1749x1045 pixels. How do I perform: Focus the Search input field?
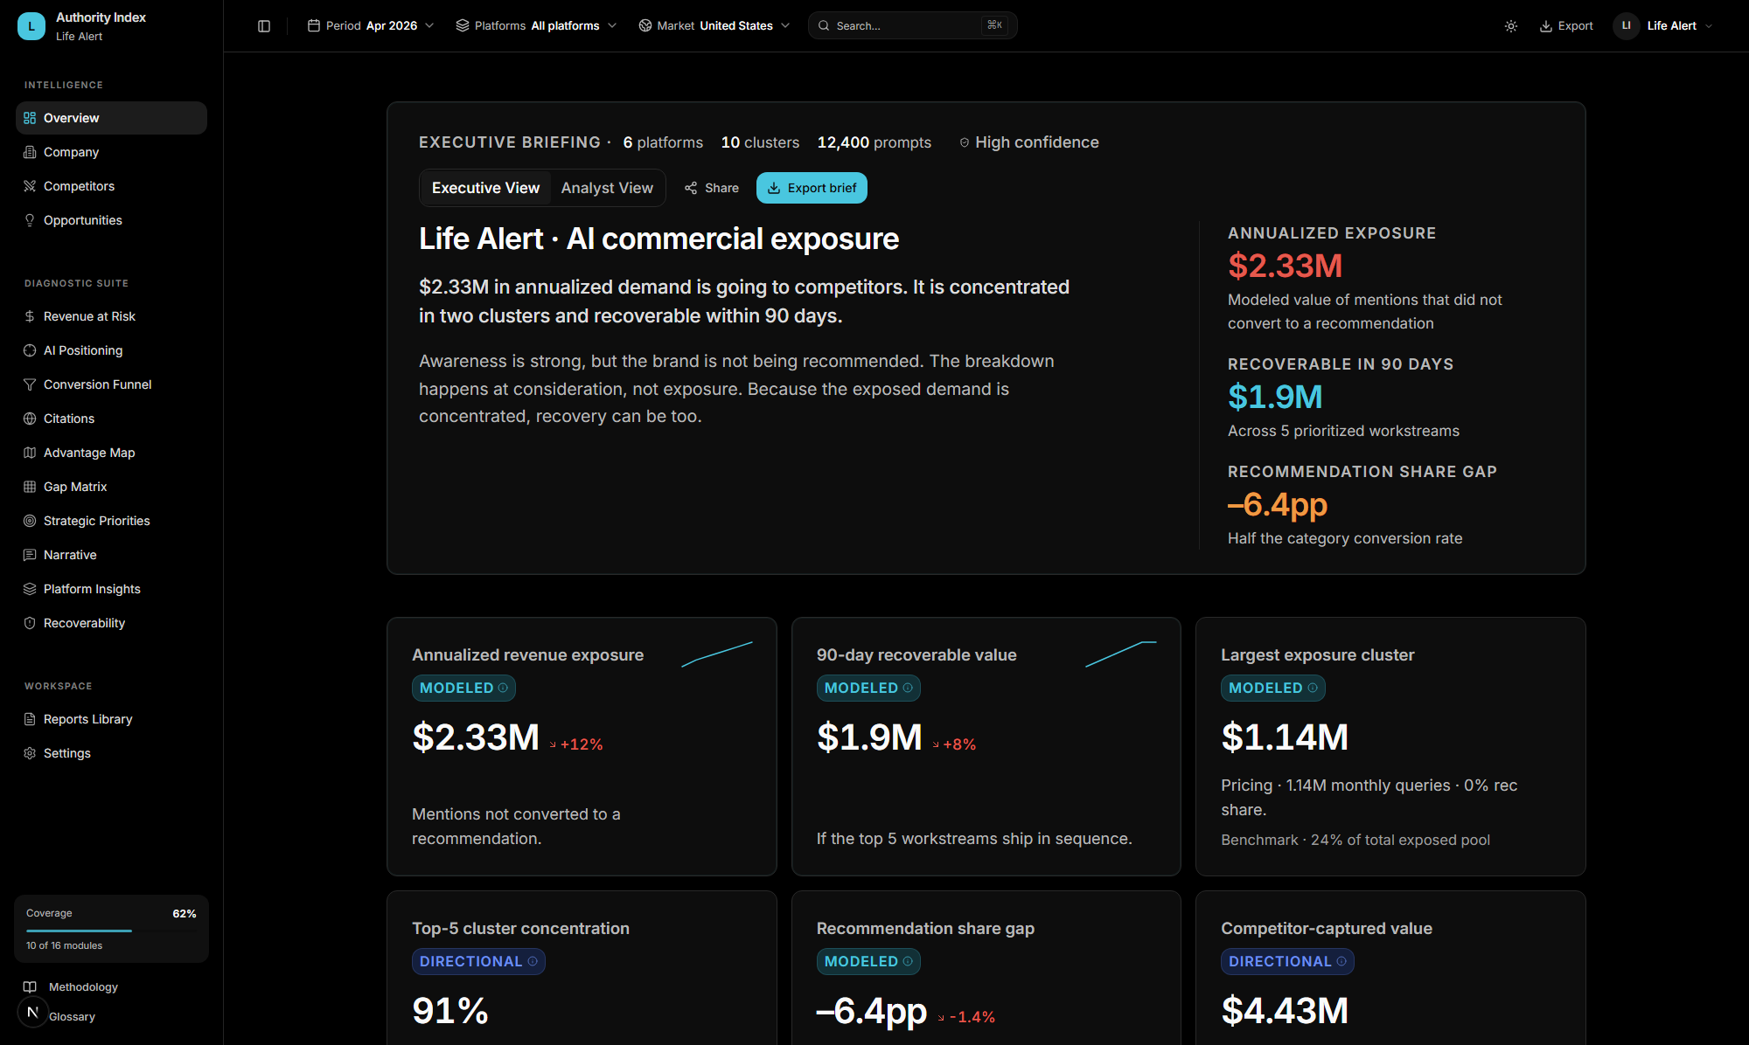pyautogui.click(x=912, y=26)
